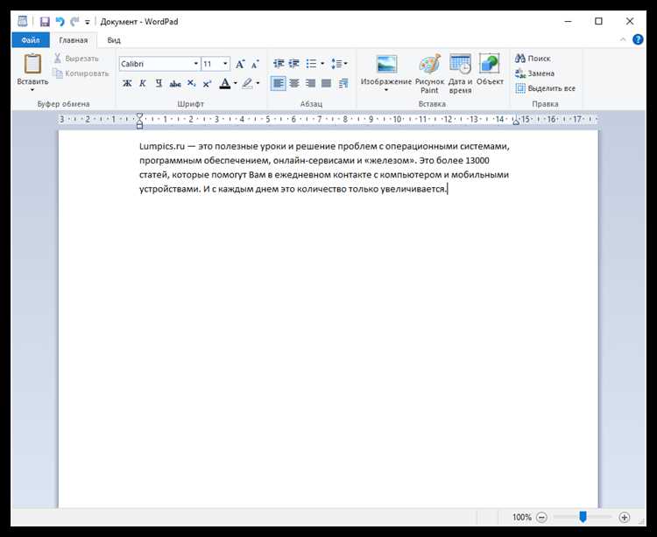Insert an Объект
The image size is (657, 537).
(x=490, y=69)
